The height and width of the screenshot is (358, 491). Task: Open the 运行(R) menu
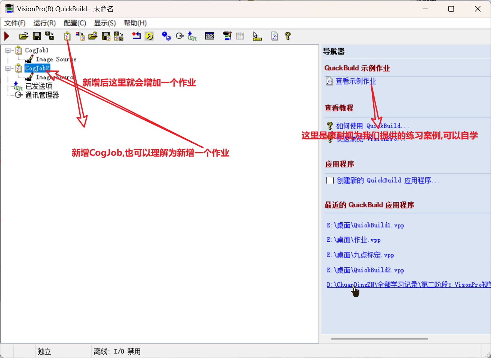tap(45, 23)
